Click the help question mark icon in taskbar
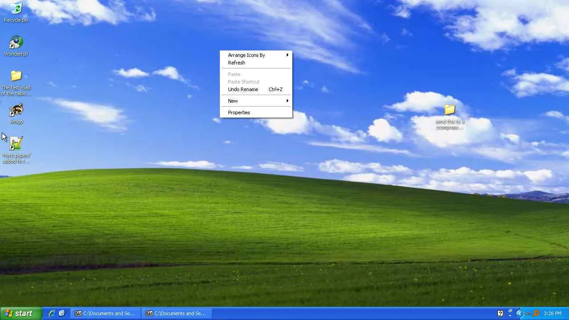The image size is (569, 320). [x=500, y=313]
